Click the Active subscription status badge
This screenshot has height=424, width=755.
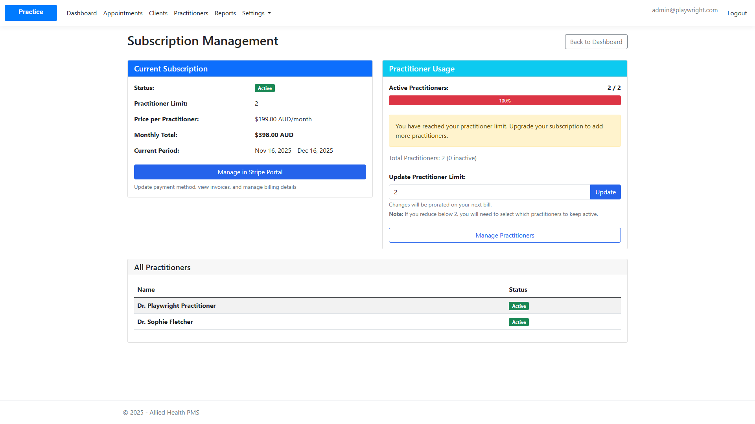coord(265,88)
